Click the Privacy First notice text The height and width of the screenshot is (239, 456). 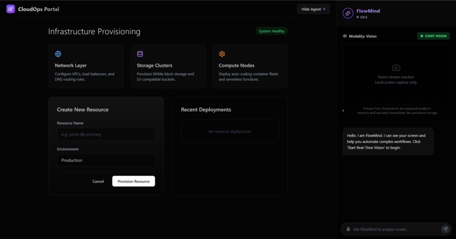(397, 111)
